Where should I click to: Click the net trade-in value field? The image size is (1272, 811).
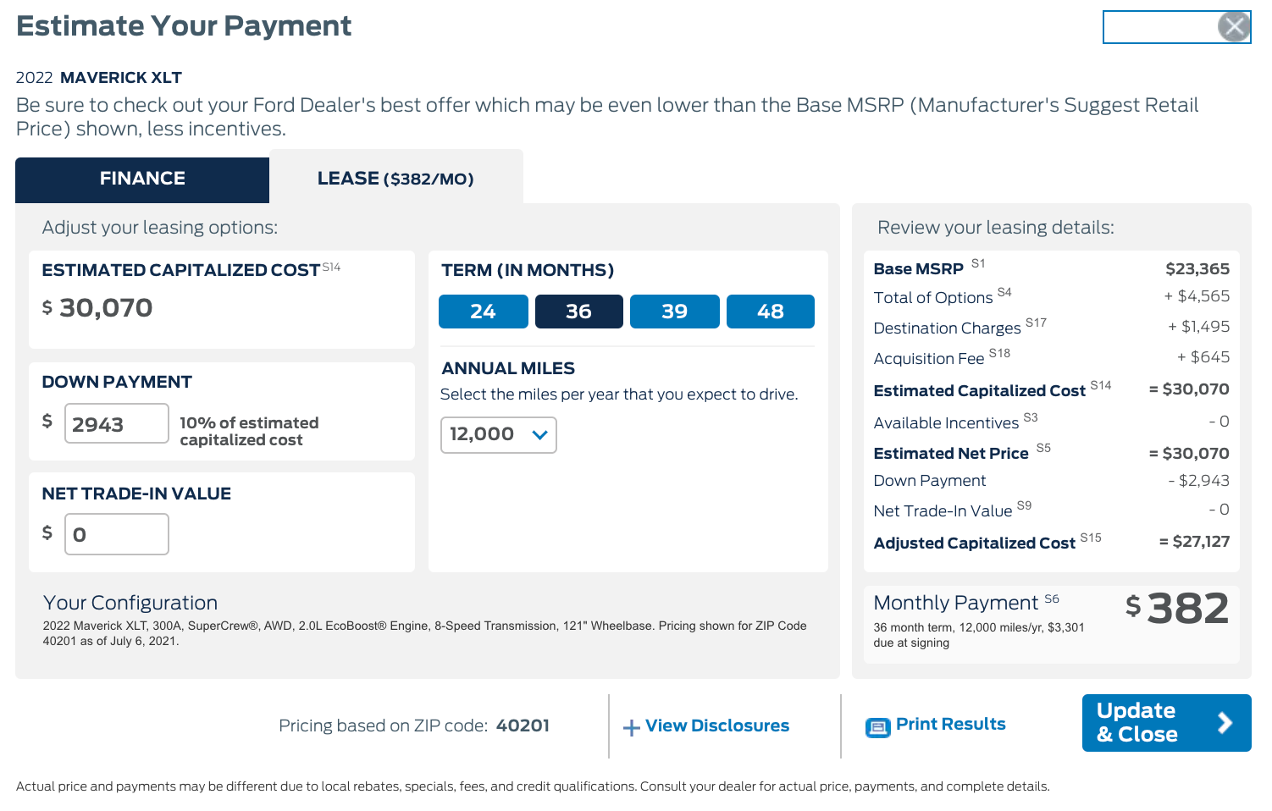tap(117, 534)
